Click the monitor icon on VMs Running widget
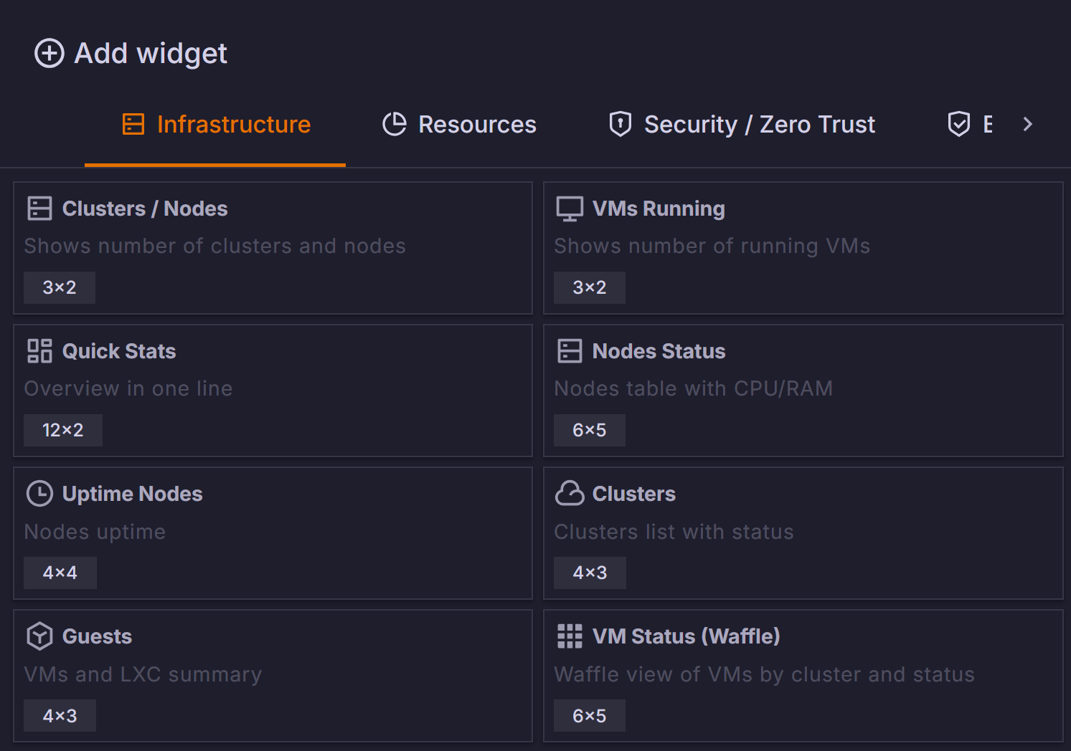The image size is (1071, 751). (569, 209)
